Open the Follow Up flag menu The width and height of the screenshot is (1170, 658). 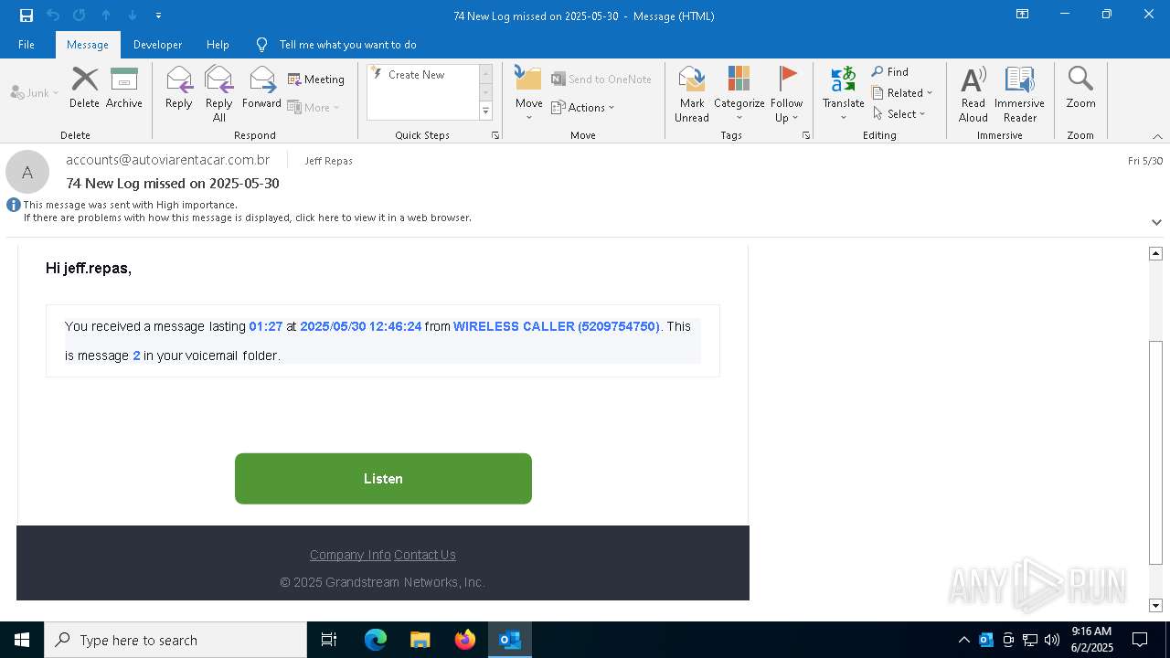coord(786,94)
